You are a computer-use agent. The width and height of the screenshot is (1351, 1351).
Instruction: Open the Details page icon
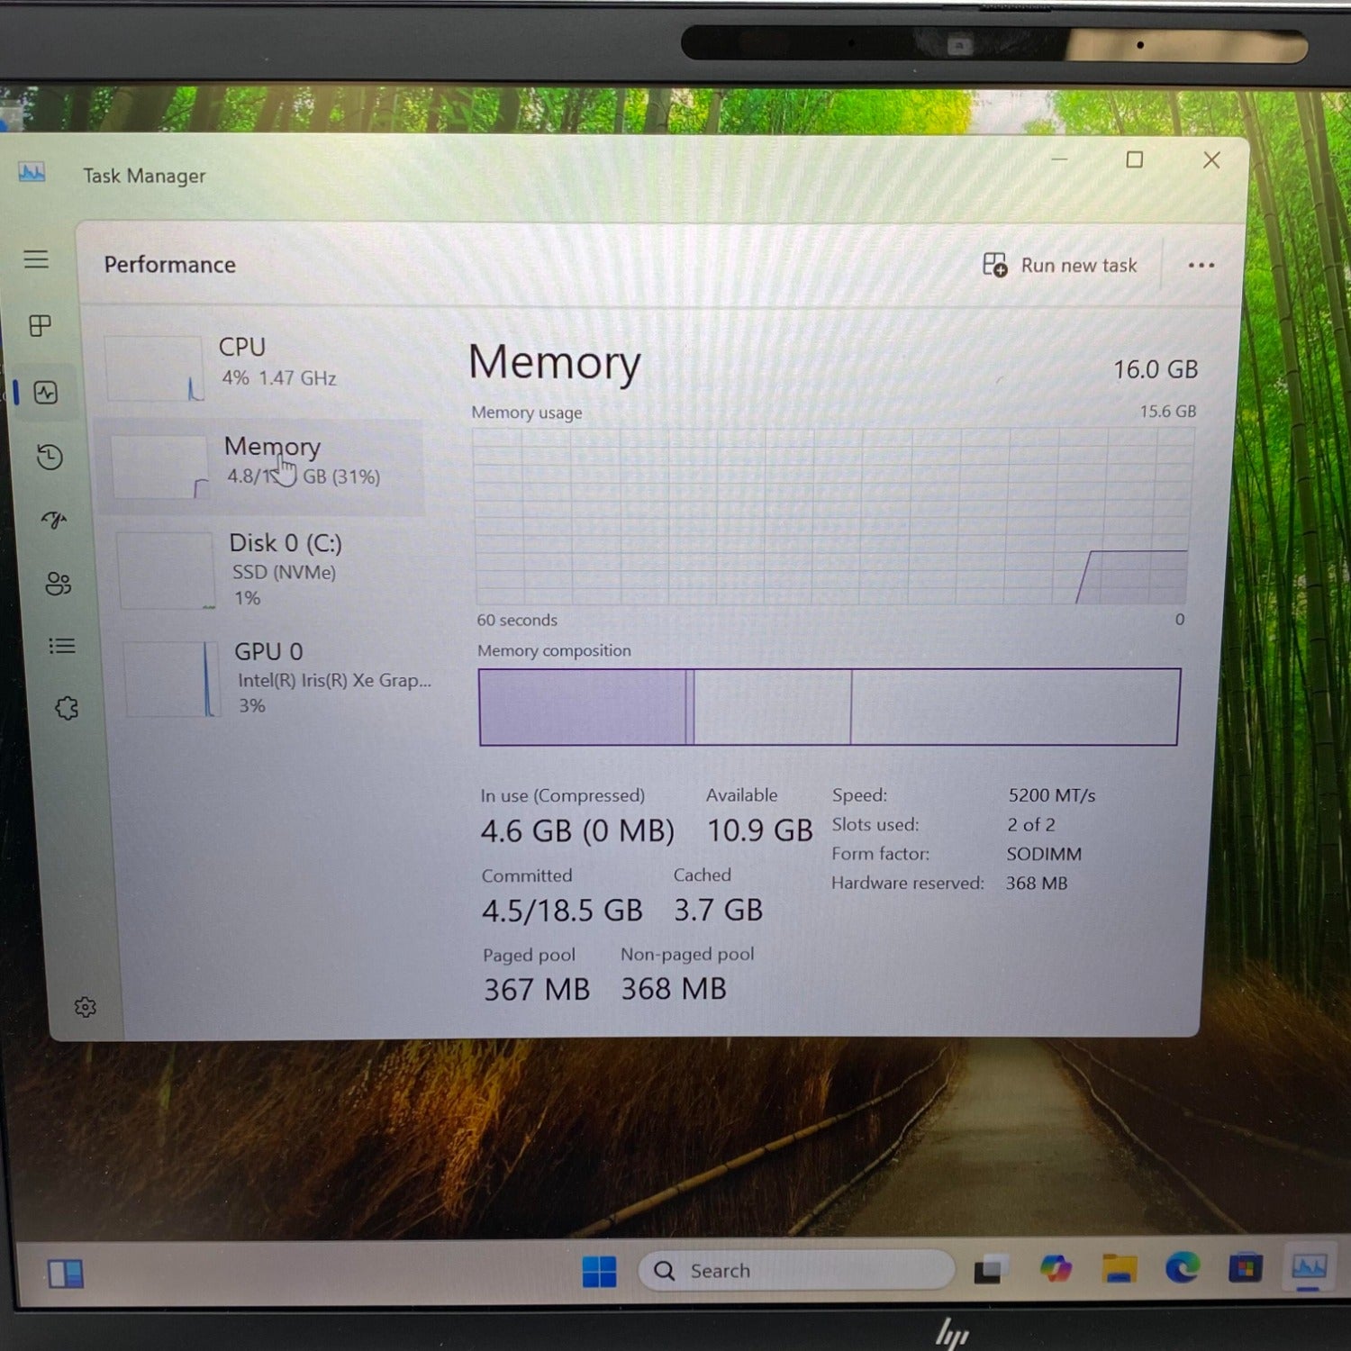tap(61, 646)
